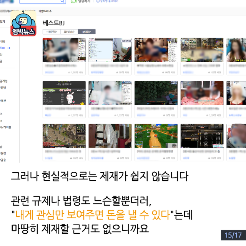The height and width of the screenshot is (246, 246).
Task: Open dark forest game thumbnail with 39명 viewers
Action: click(156, 93)
